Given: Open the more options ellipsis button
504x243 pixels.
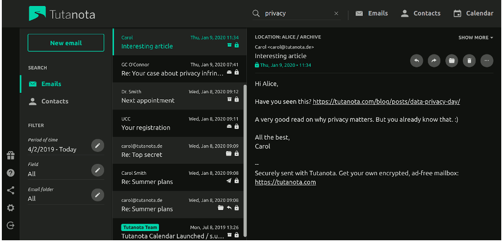Looking at the screenshot, I should tap(487, 60).
